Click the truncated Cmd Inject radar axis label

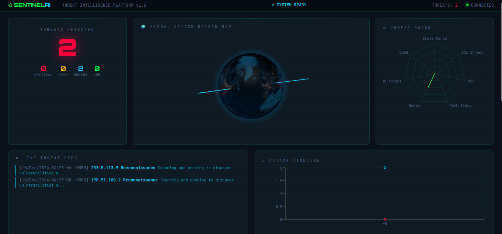pyautogui.click(x=393, y=81)
